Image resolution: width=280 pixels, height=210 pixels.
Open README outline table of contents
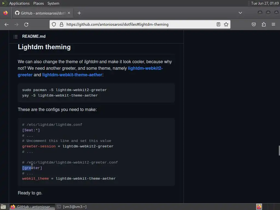16,37
